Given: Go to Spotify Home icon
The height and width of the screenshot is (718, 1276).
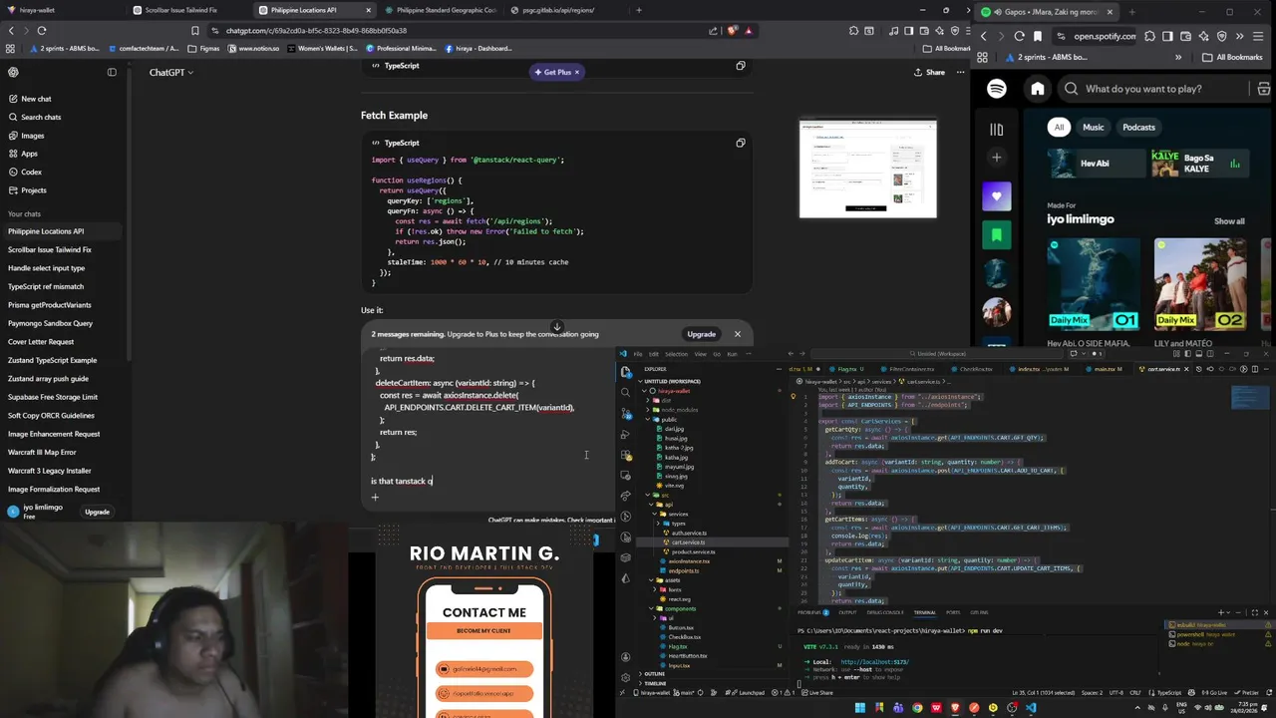Looking at the screenshot, I should [x=1038, y=89].
